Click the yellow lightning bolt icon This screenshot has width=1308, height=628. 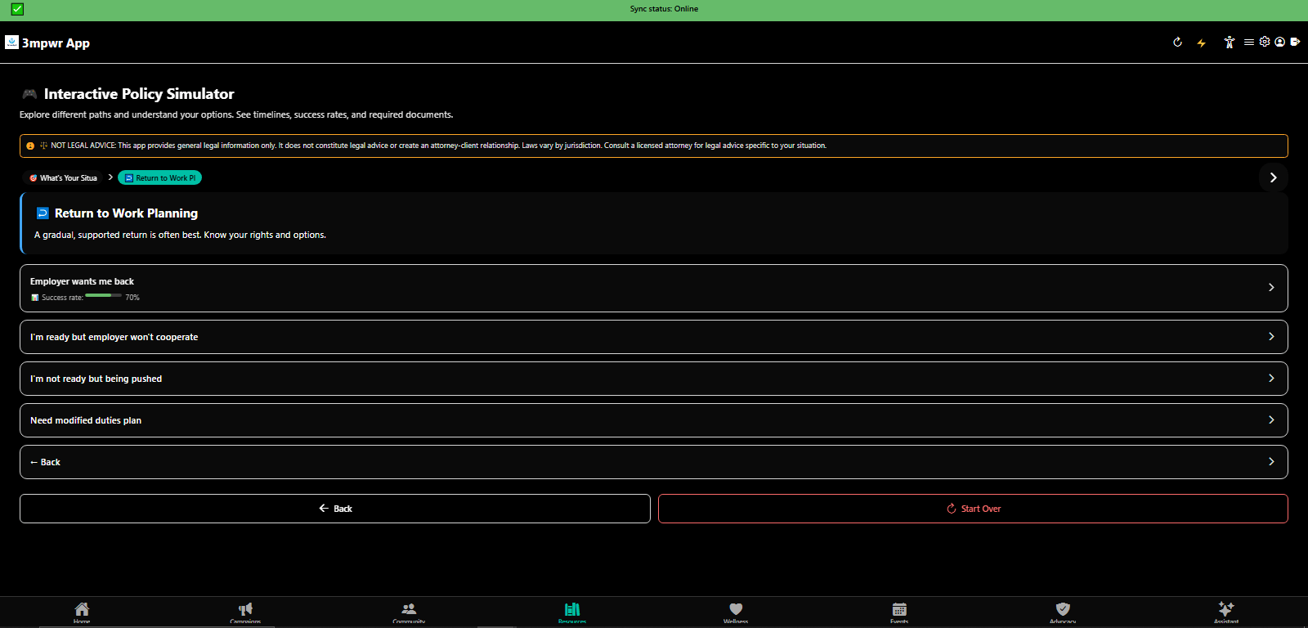point(1201,43)
